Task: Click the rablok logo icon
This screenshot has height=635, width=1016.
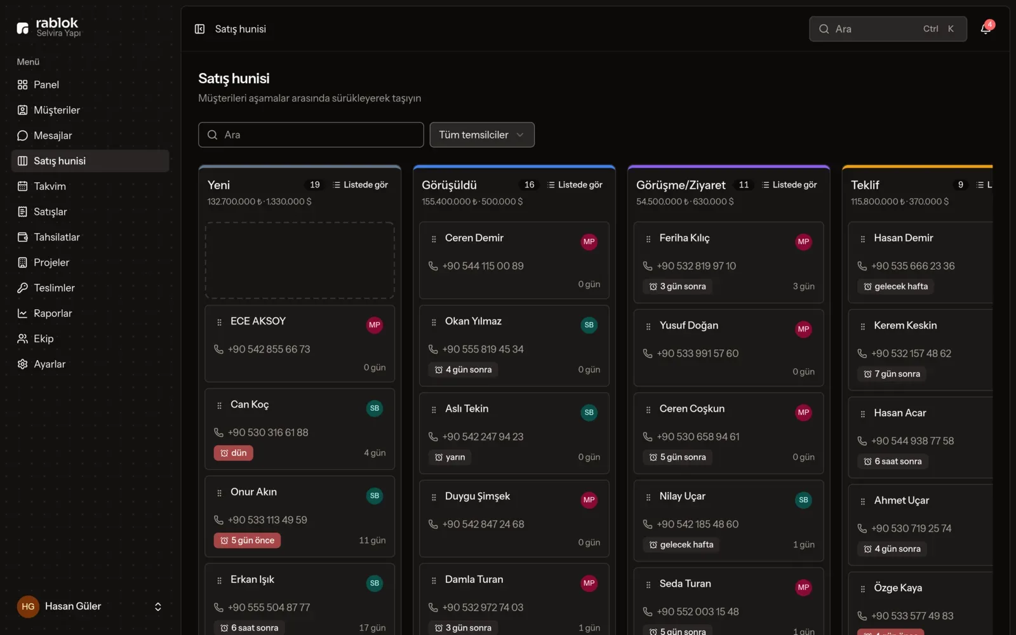Action: coord(23,28)
